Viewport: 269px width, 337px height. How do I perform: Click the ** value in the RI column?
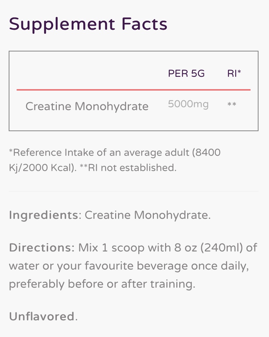click(232, 105)
